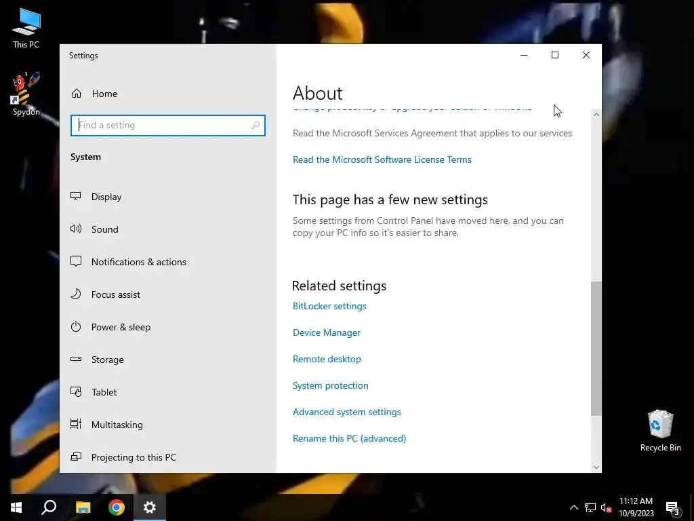Click the Display monitor icon

coord(76,196)
